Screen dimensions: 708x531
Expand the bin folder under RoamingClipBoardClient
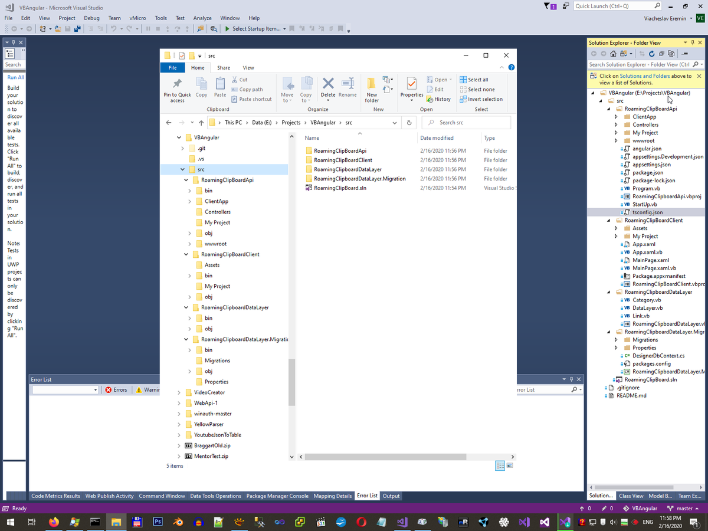tap(190, 276)
